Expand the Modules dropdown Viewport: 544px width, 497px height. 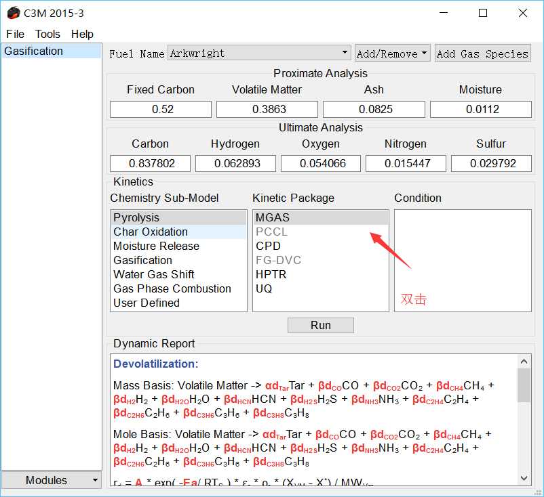pos(52,480)
